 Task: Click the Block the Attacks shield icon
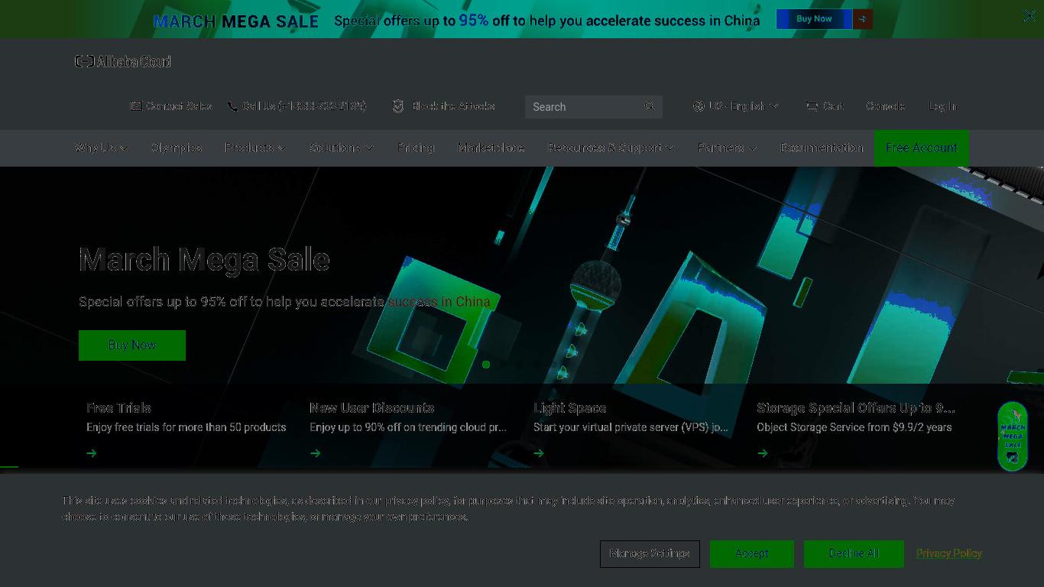[397, 106]
